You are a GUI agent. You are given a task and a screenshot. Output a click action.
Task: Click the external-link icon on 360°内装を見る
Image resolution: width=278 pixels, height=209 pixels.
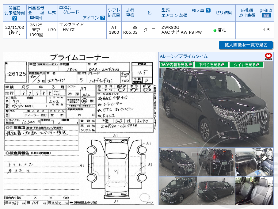pyautogui.click(x=190, y=65)
